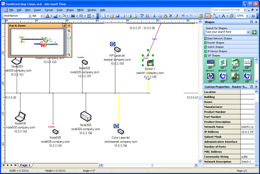Click the Format Painter icon
Screen dimensions: 260x174
176,16
